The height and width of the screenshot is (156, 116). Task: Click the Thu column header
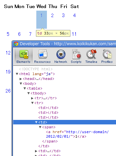[53, 6]
